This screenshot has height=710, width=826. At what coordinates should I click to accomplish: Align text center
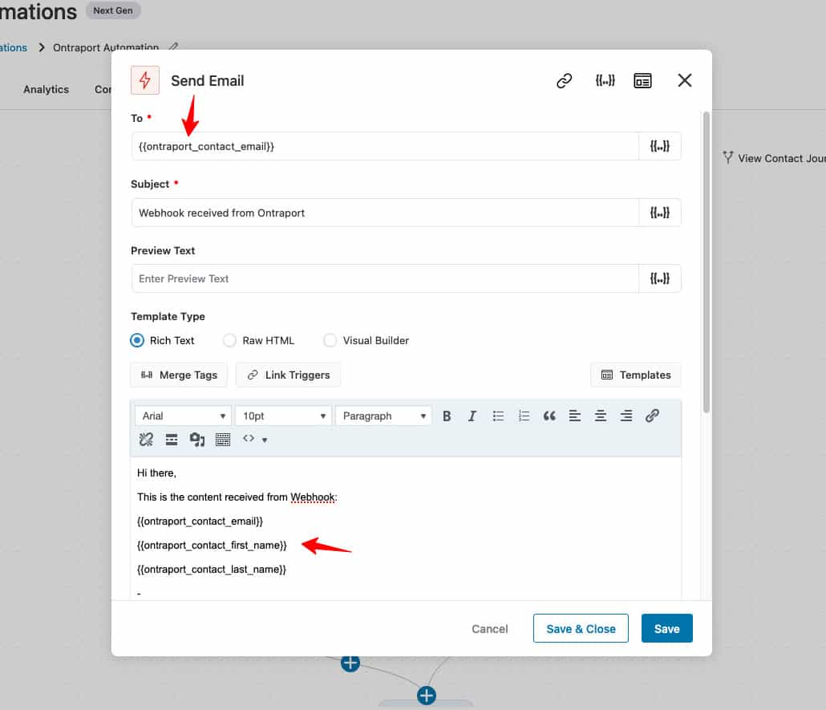600,416
